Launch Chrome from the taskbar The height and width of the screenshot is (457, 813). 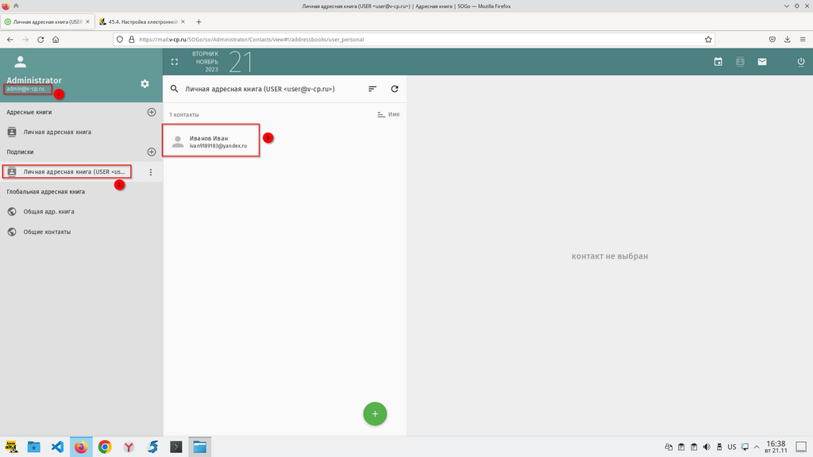pyautogui.click(x=105, y=447)
